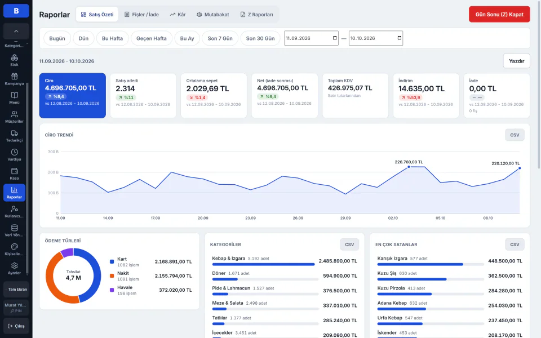The image size is (541, 338).
Task: Go to Müşteriler in the sidebar
Action: tap(14, 117)
